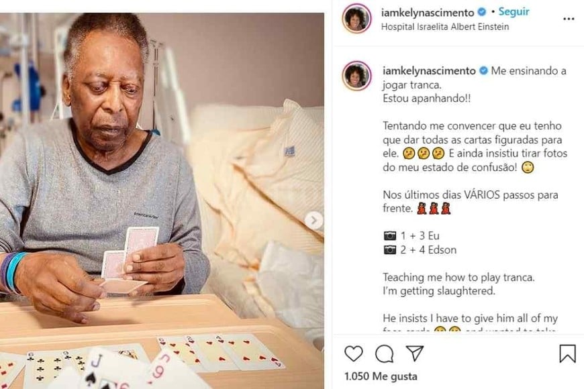Open the header profile picture of iamkelynascimento

[356, 18]
